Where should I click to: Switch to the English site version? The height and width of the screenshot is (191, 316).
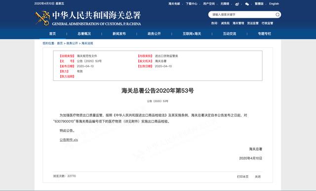(274, 3)
